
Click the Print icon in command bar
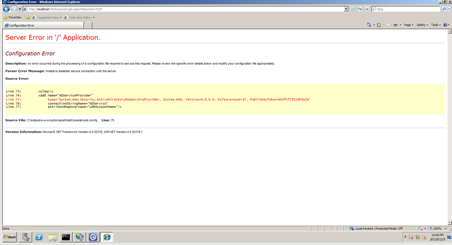pyautogui.click(x=395, y=25)
